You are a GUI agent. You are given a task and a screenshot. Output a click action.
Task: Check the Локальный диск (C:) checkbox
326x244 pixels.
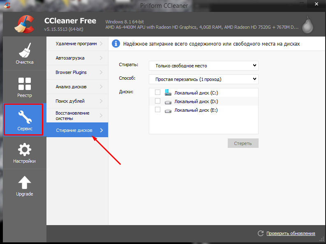pos(157,92)
